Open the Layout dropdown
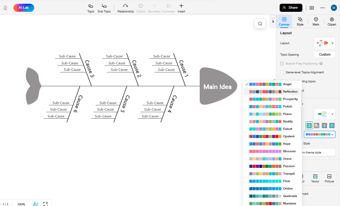Image resolution: width=340 pixels, height=206 pixels. 324,43
